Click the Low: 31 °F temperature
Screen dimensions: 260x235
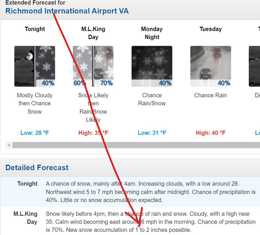click(x=152, y=133)
